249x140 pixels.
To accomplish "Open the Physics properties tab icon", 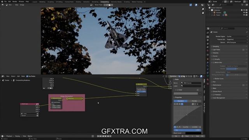I will (207, 69).
